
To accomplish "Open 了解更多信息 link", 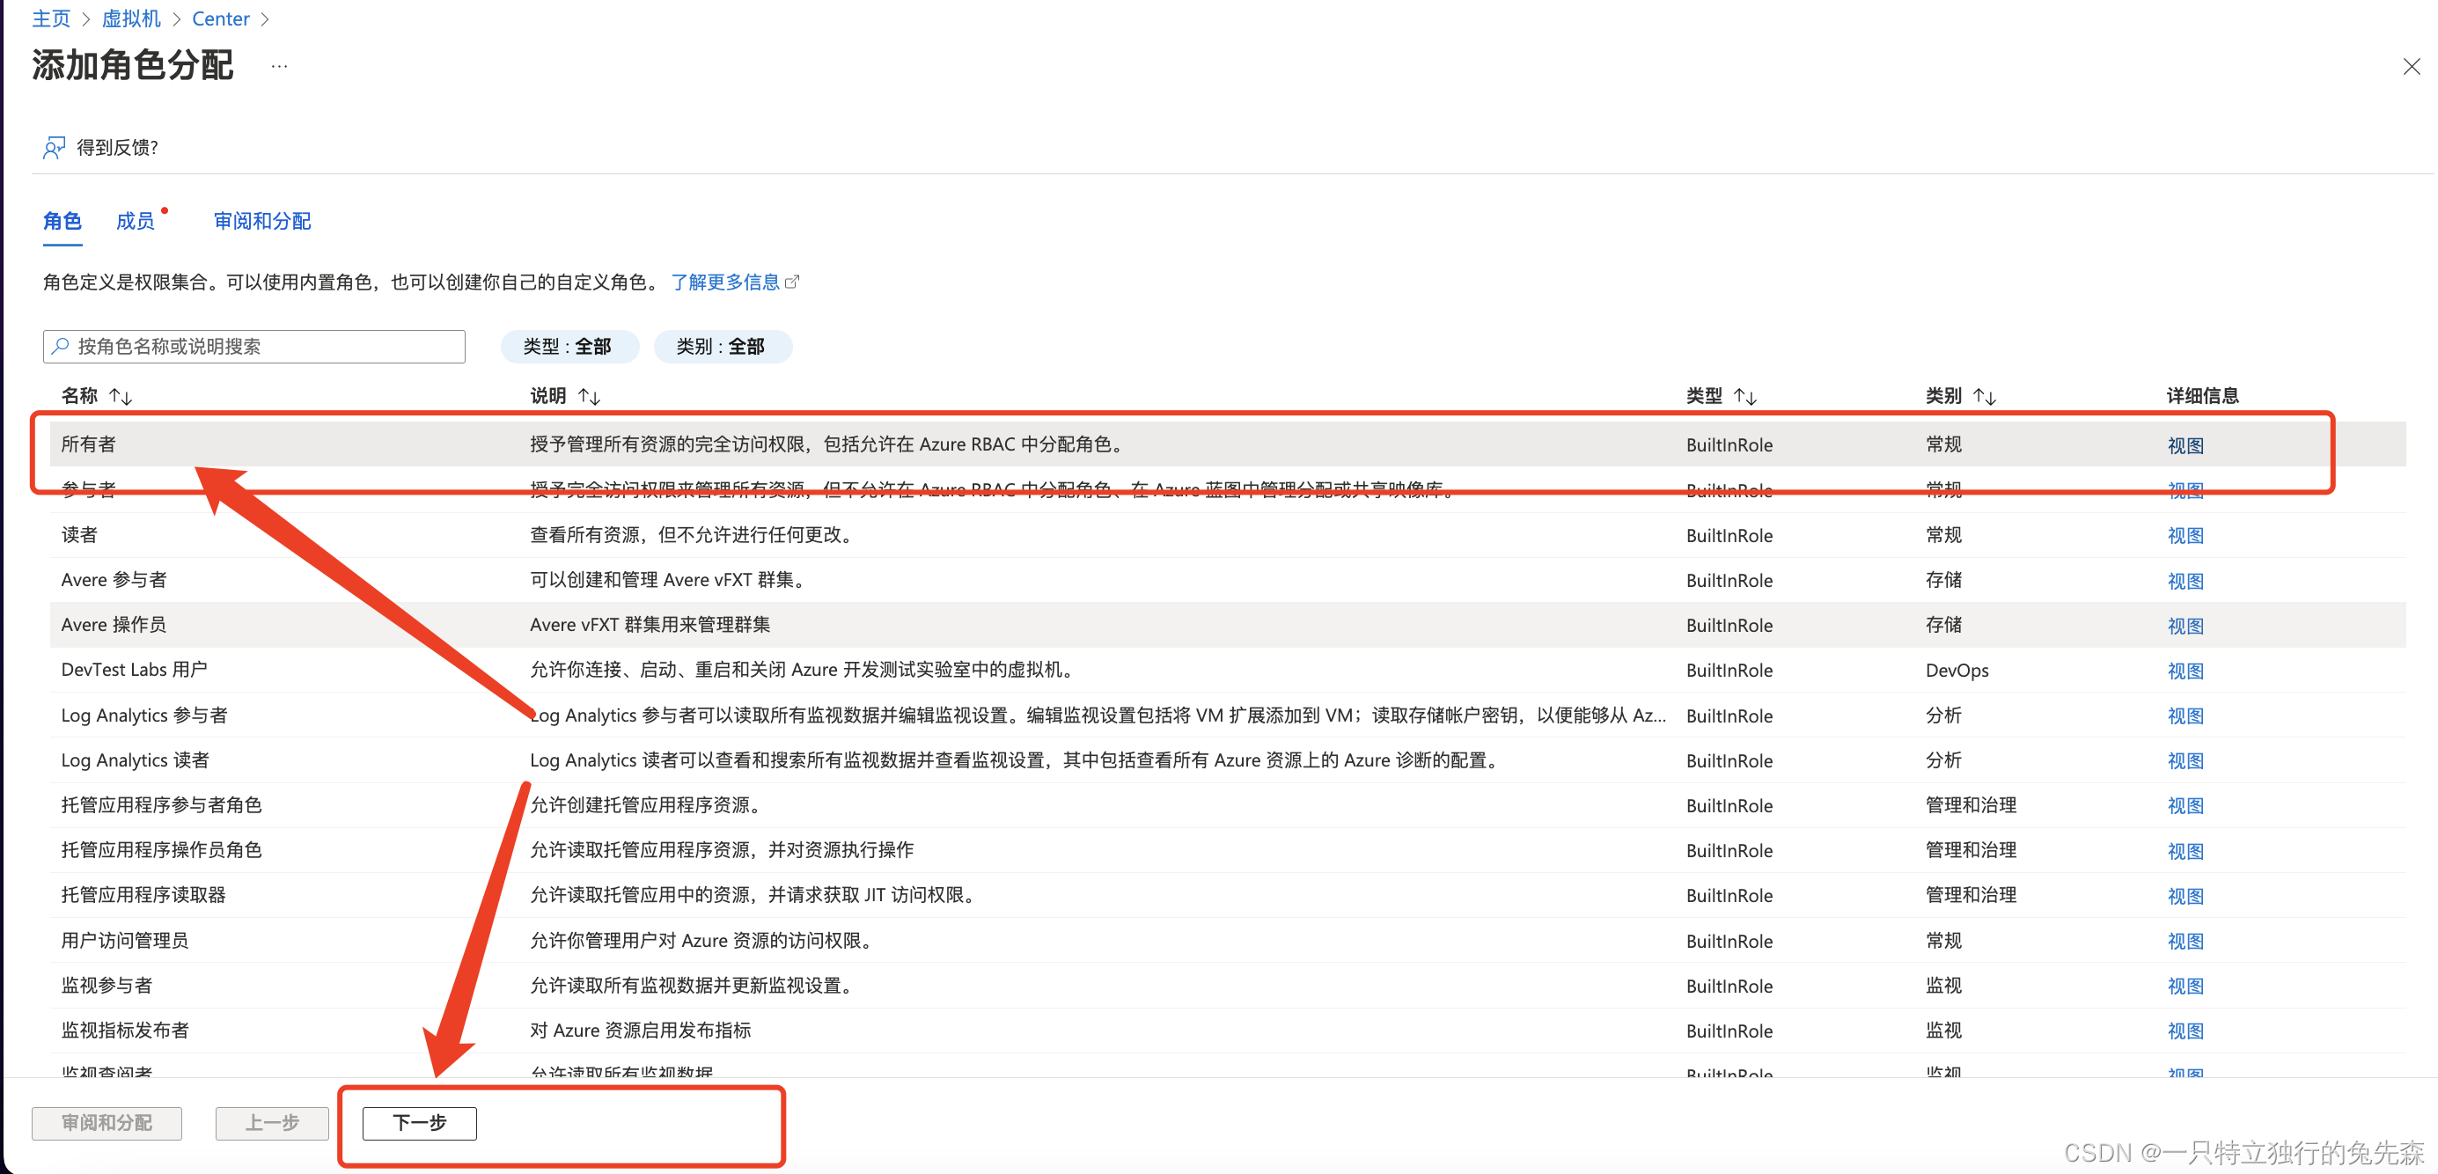I will [x=725, y=282].
